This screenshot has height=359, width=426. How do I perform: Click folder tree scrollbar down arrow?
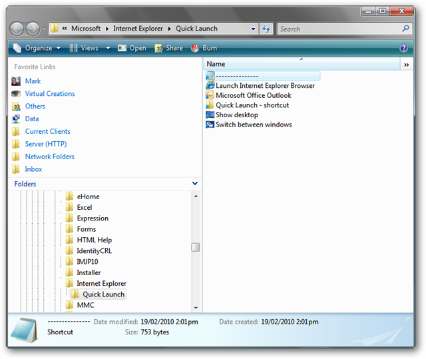196,308
